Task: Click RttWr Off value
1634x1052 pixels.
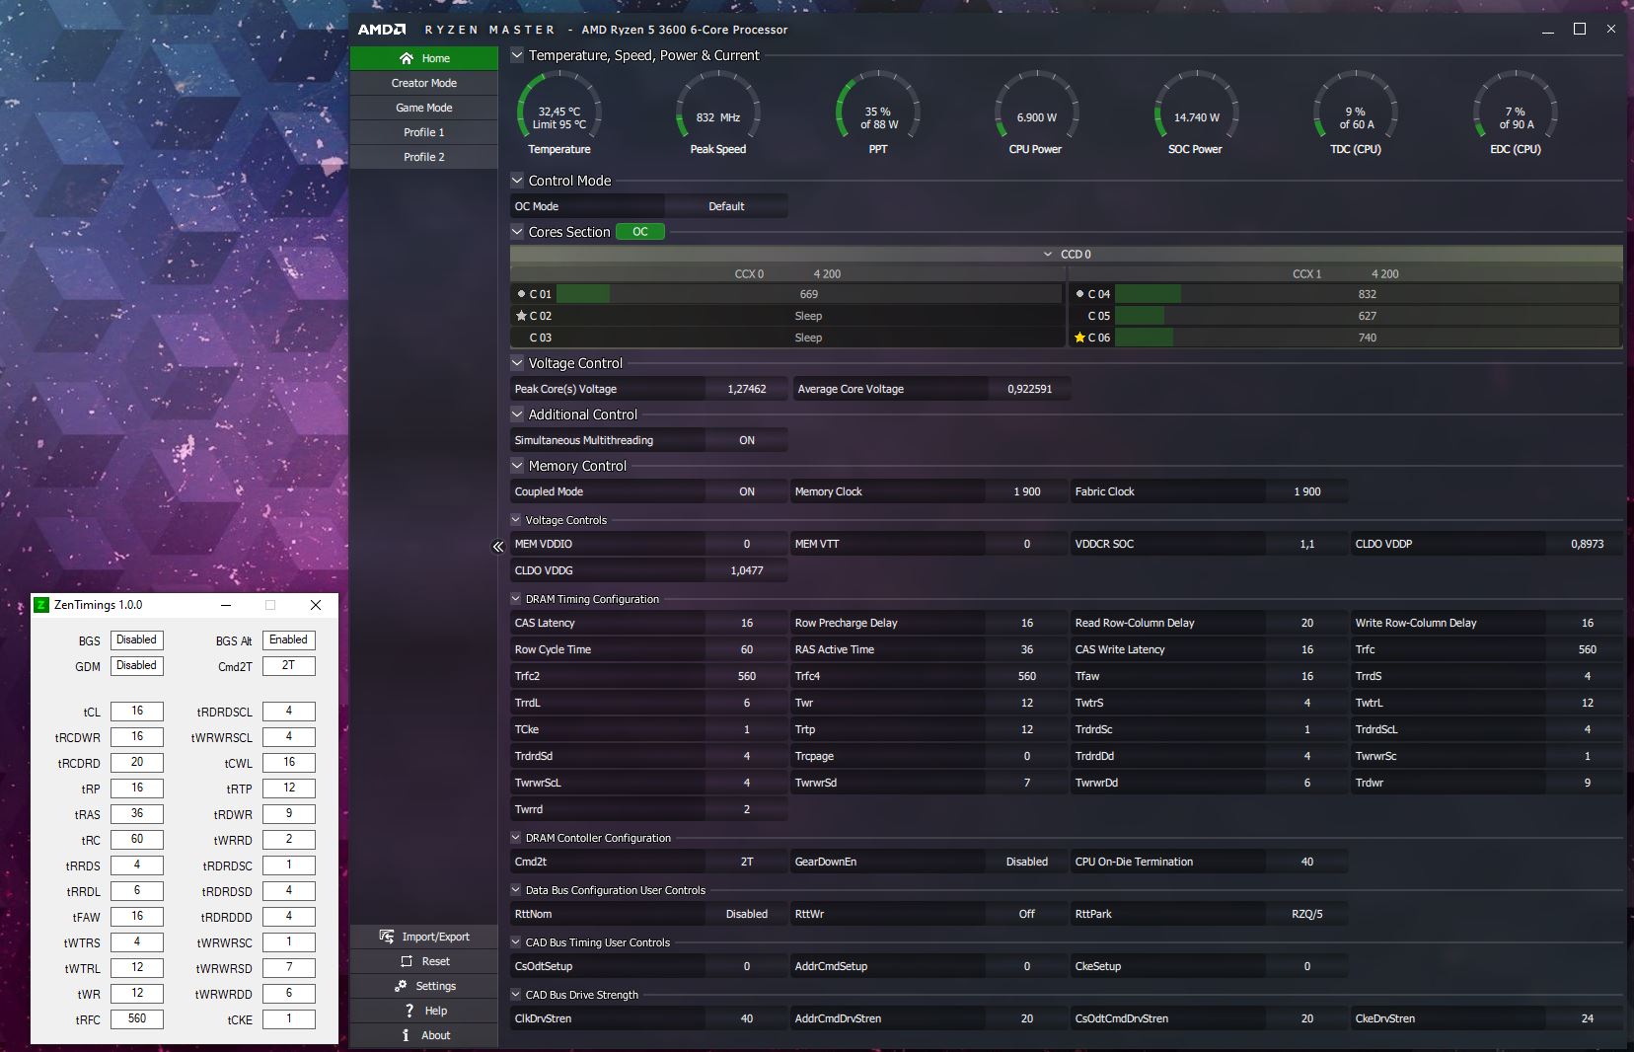Action: coord(1027,914)
